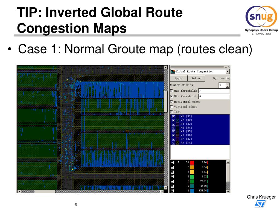Screen dimensions: 280x210
Task: Click the legend list scroll up arrow
Action: pos(228,162)
